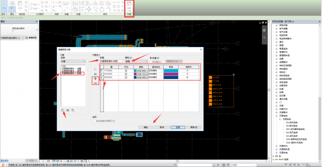The height and width of the screenshot is (167, 322).
Task: Click the filter icon at status bar right
Action: [x=307, y=165]
